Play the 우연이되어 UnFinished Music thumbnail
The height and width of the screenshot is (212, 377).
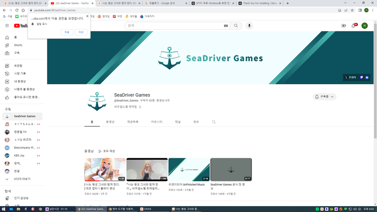tap(189, 169)
